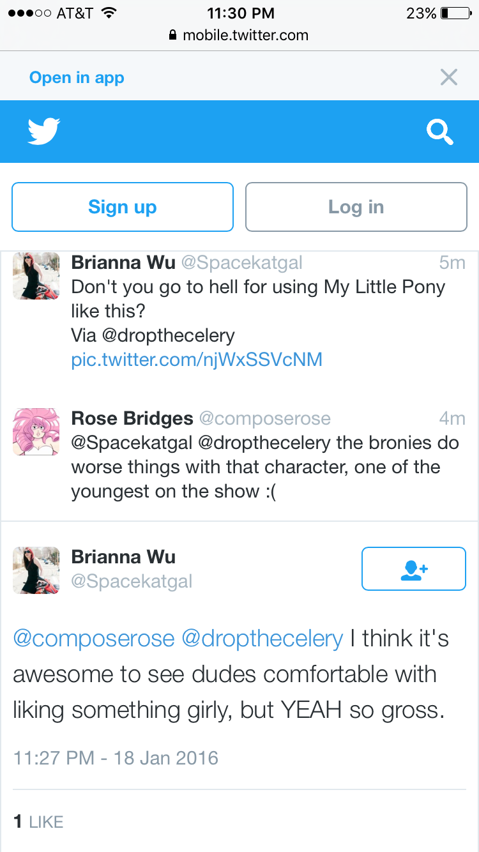The width and height of the screenshot is (479, 852).
Task: Tap the Wi-Fi status icon
Action: [x=109, y=13]
